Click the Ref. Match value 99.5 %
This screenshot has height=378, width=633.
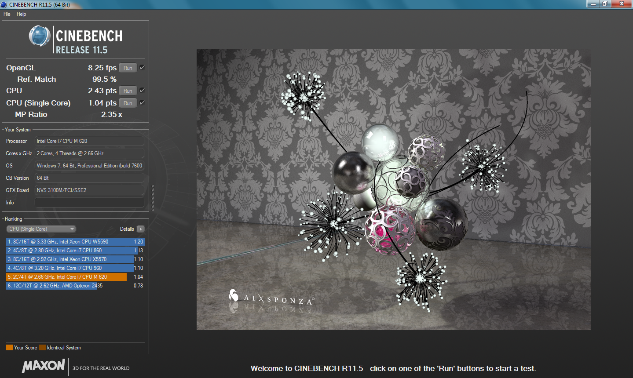[104, 79]
